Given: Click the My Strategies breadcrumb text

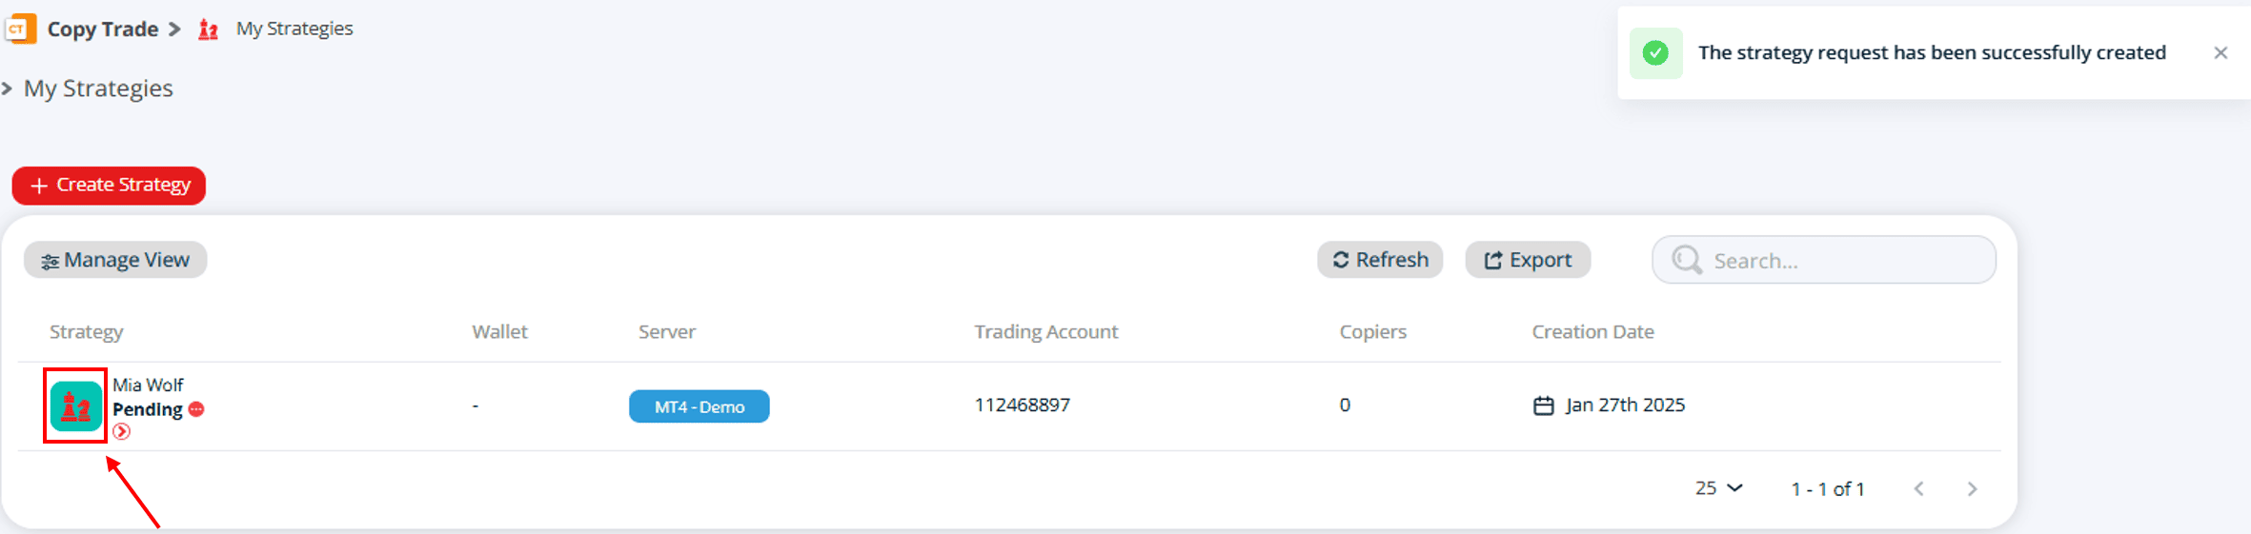Looking at the screenshot, I should pyautogui.click(x=294, y=29).
